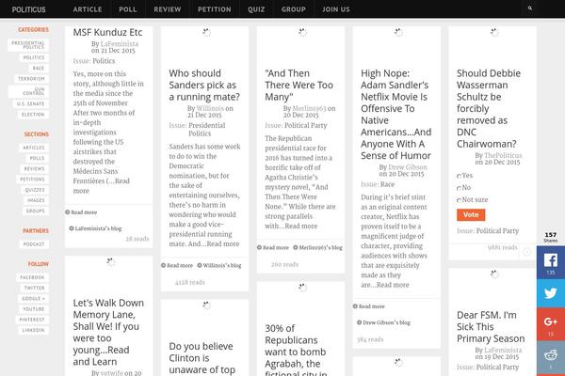Open Willinois's blog link
565x376 pixels.
[219, 265]
